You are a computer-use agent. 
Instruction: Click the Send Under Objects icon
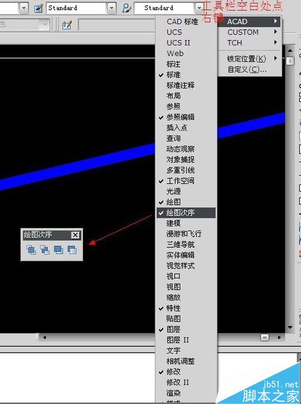click(72, 250)
